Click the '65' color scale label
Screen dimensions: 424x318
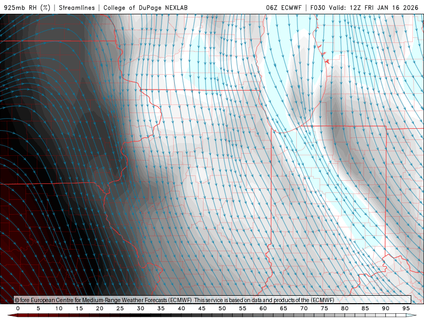(284, 308)
